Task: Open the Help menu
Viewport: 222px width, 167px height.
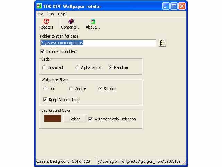Action: [62, 14]
